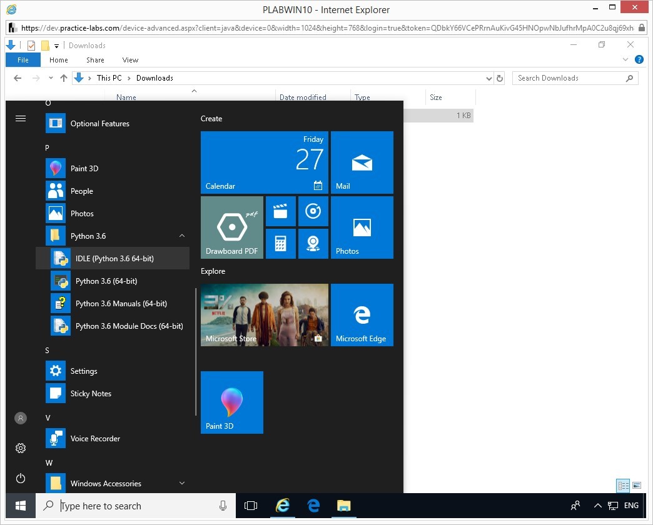Collapse the Python 3.6 folder
The width and height of the screenshot is (653, 525).
coord(182,236)
